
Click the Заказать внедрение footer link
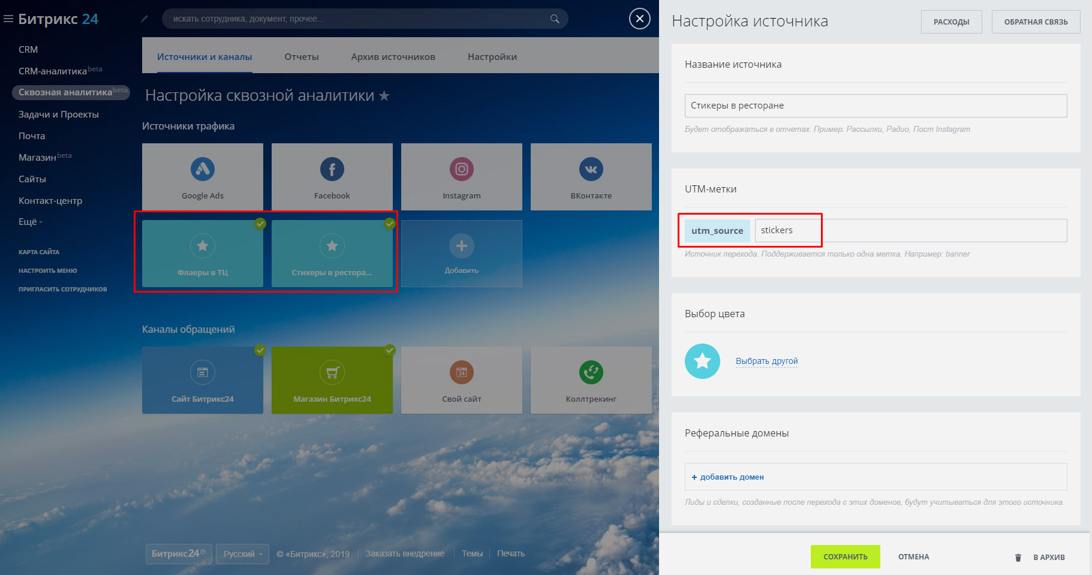(405, 554)
